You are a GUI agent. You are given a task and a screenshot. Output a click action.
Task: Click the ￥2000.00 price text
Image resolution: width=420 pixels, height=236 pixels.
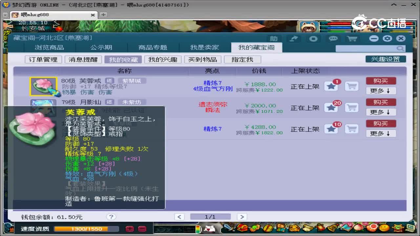point(260,106)
